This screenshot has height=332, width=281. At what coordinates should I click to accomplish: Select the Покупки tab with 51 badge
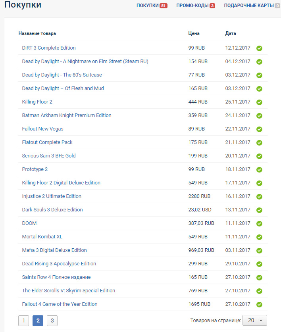(152, 6)
